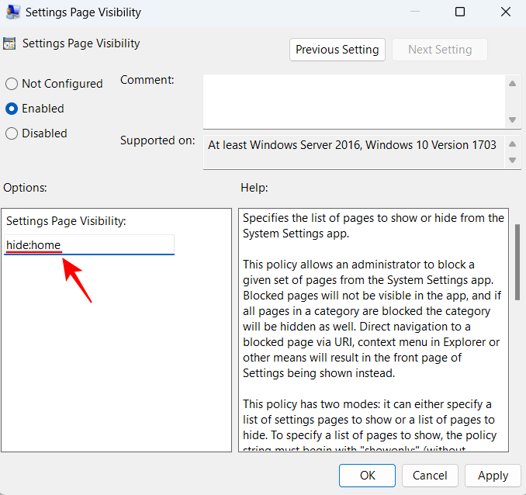
Task: Click the 'Options:' heading
Action: (25, 188)
